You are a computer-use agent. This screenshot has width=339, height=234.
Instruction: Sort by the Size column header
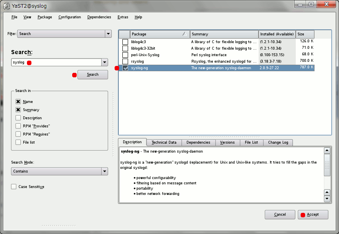(305, 34)
